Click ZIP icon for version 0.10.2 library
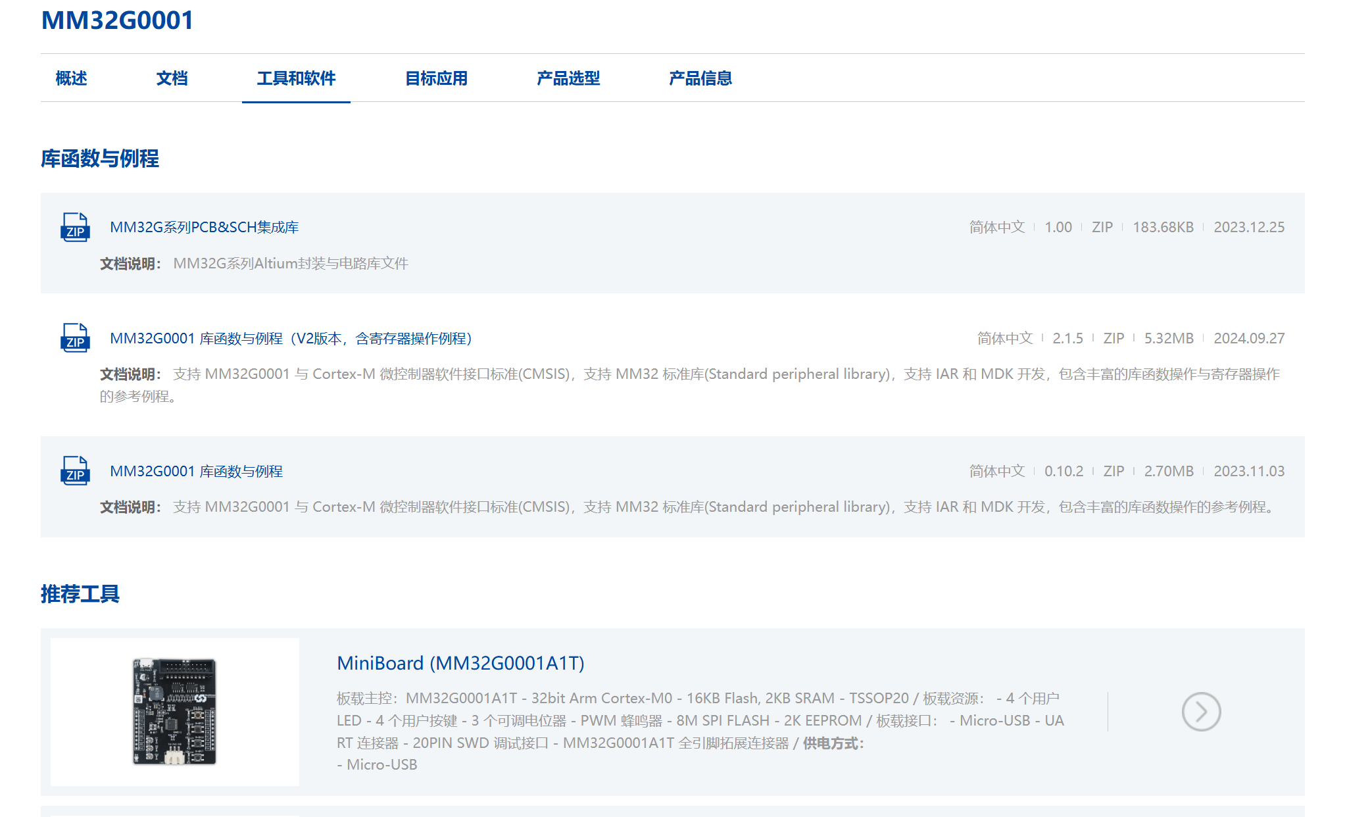 click(75, 471)
